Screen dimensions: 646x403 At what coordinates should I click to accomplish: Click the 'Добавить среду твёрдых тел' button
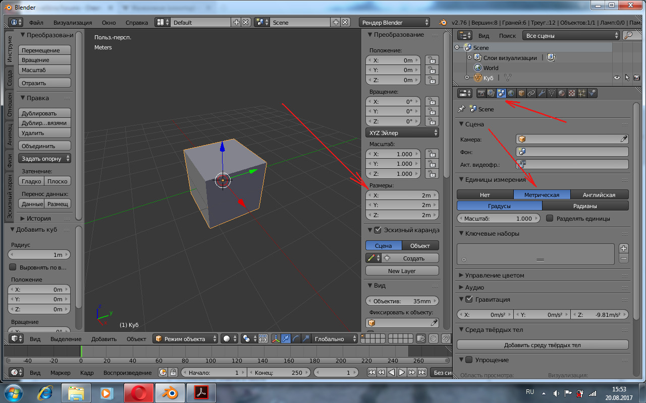pyautogui.click(x=542, y=345)
